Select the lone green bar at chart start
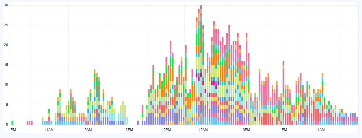Viewport: 362px width, 138px height. (12, 123)
